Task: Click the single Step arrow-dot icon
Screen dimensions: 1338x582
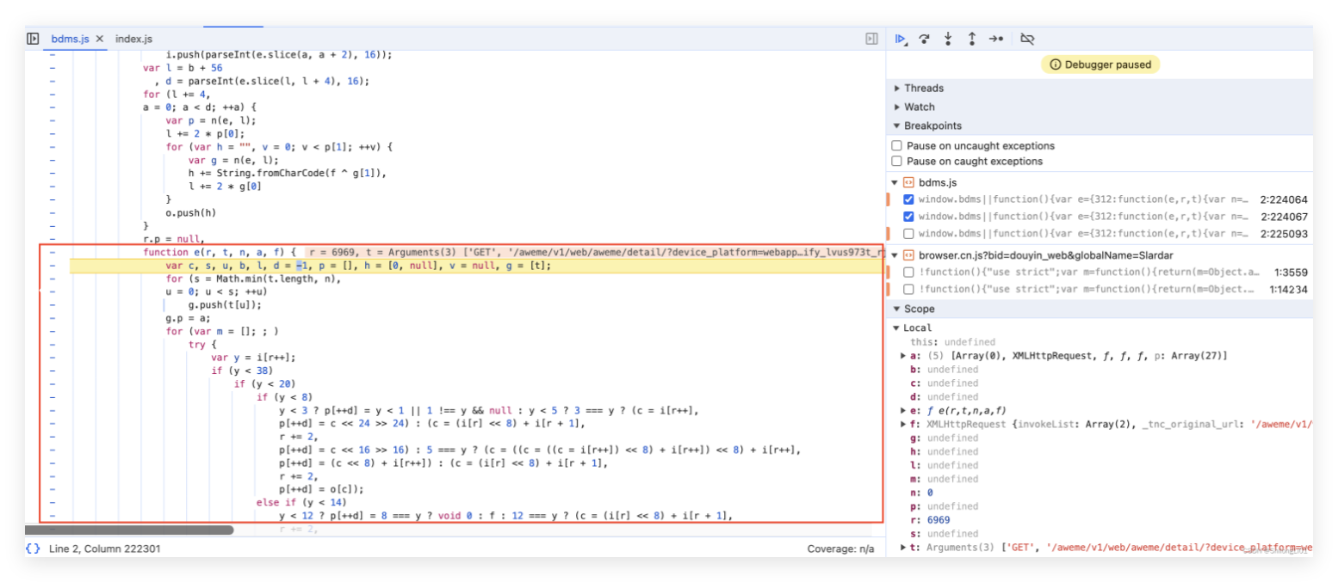Action: pyautogui.click(x=996, y=39)
